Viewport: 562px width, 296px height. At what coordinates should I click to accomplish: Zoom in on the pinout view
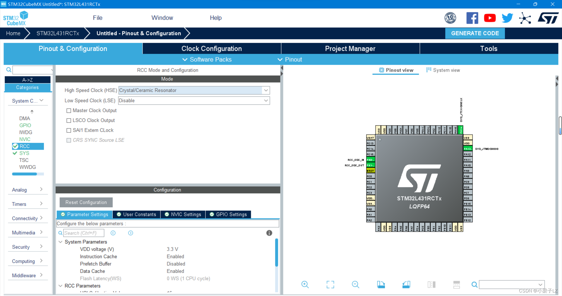coord(305,284)
